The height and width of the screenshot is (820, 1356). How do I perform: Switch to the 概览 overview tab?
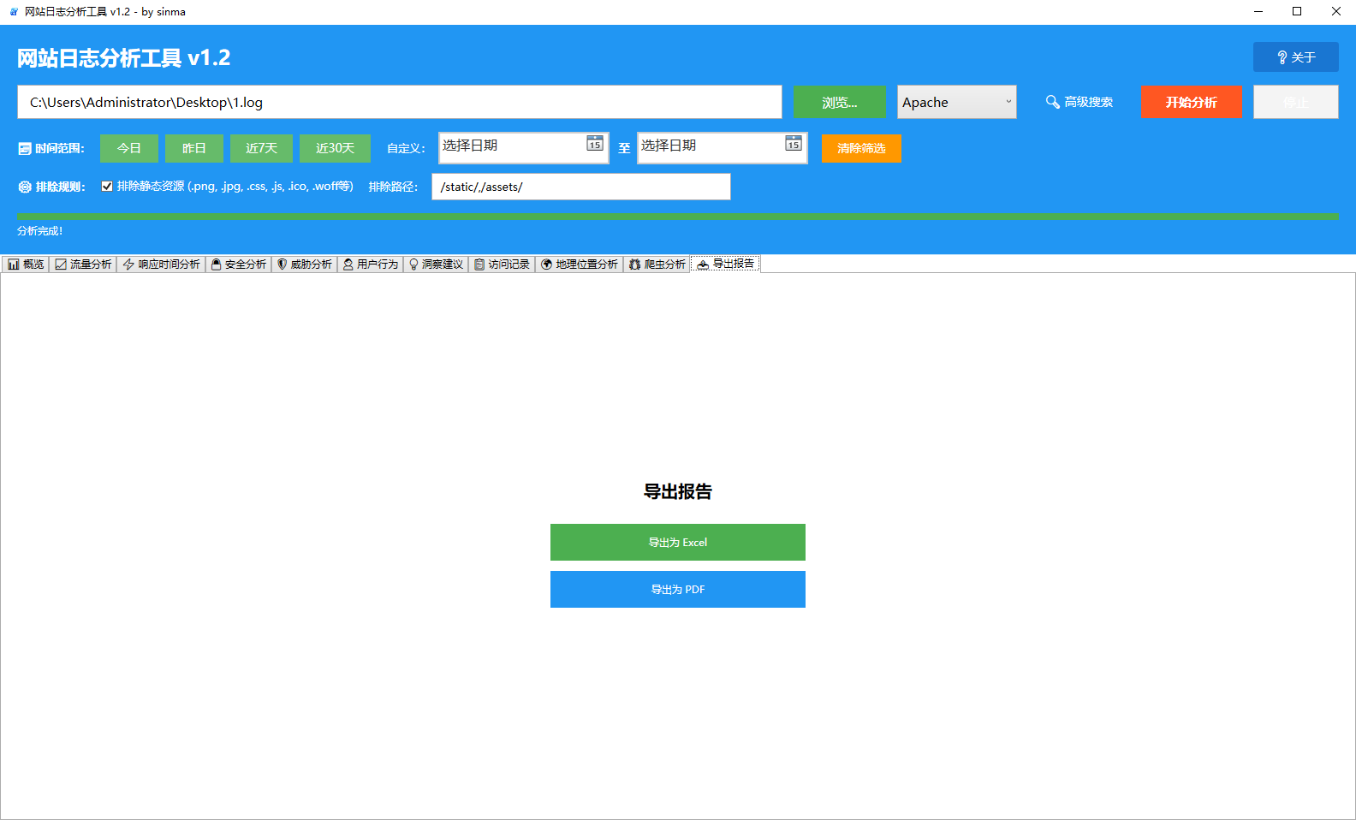tap(26, 264)
